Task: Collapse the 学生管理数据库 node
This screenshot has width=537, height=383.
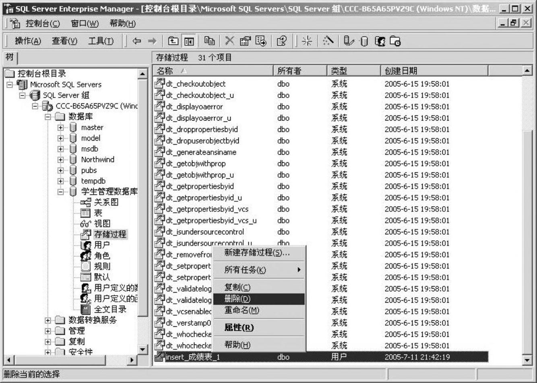Action: click(x=60, y=192)
